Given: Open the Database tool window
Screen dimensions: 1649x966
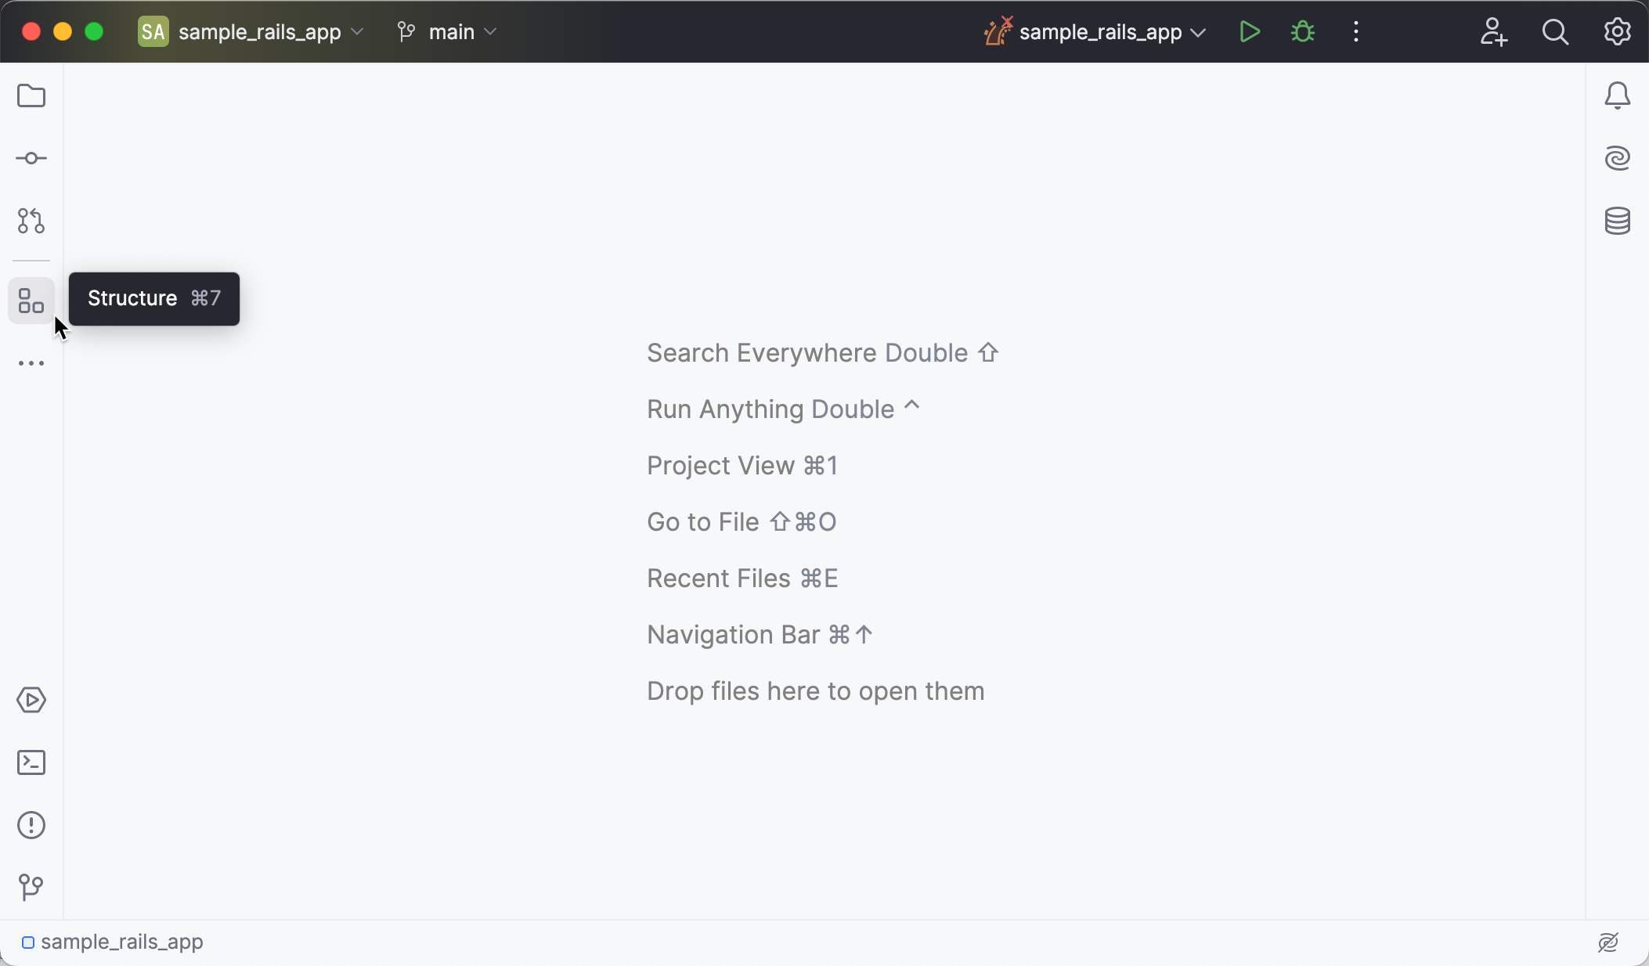Looking at the screenshot, I should (x=1617, y=221).
